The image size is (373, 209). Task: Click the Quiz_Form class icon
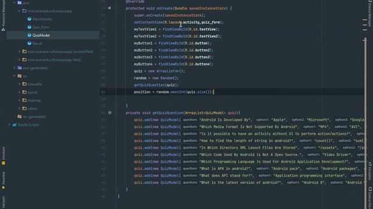point(29,27)
